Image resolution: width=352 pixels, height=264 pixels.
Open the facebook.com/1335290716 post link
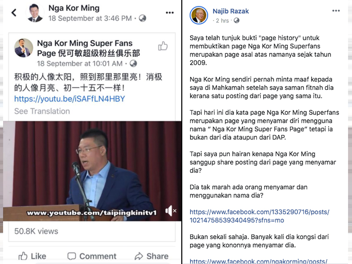pos(259,216)
